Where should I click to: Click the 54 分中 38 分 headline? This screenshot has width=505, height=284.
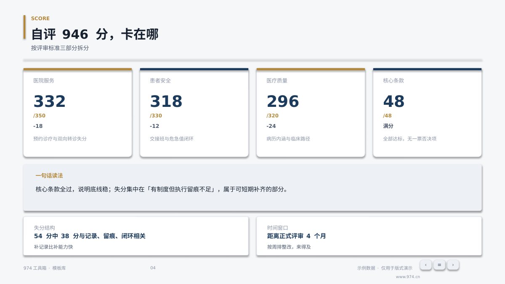90,236
